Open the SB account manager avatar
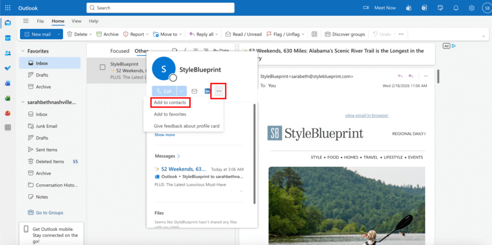The height and width of the screenshot is (245, 492). (487, 8)
